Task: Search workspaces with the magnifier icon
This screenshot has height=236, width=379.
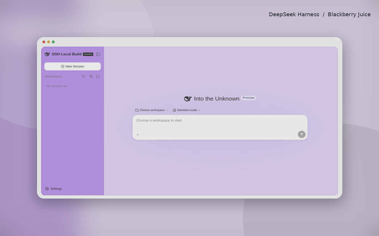Action: coord(84,76)
